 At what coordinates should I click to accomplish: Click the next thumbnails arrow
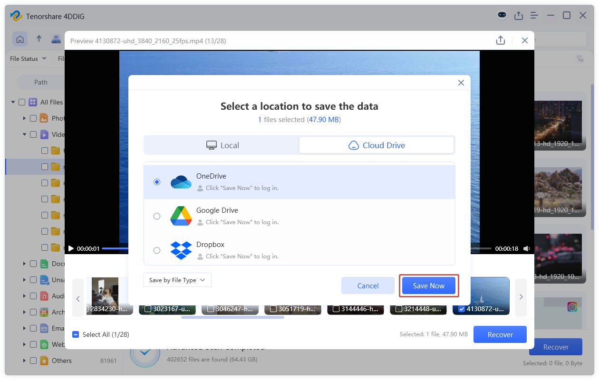[x=521, y=297]
